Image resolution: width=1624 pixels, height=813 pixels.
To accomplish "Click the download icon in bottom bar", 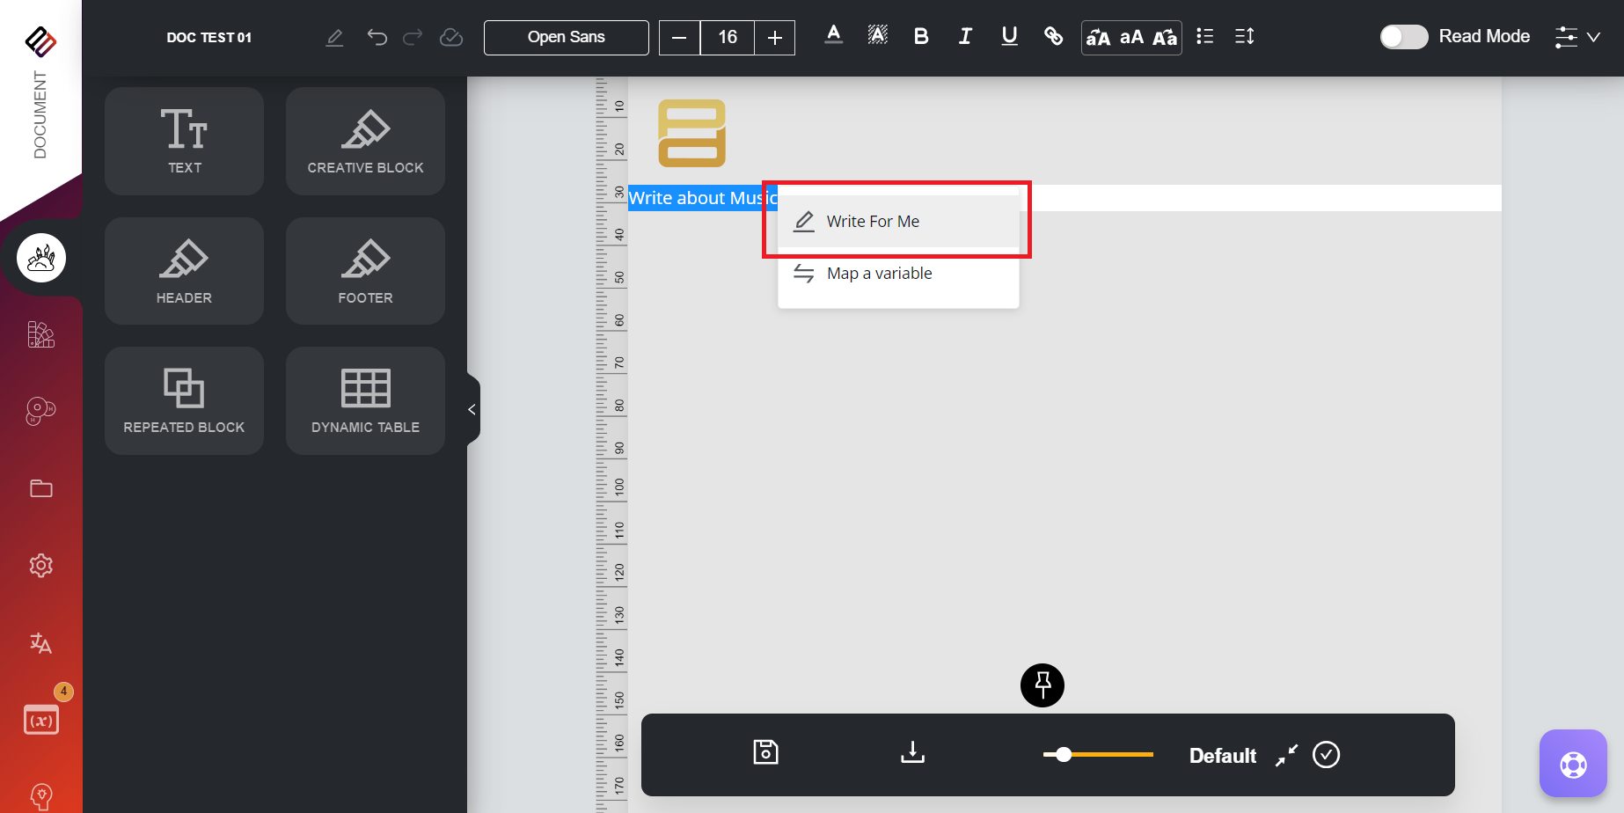I will (912, 752).
